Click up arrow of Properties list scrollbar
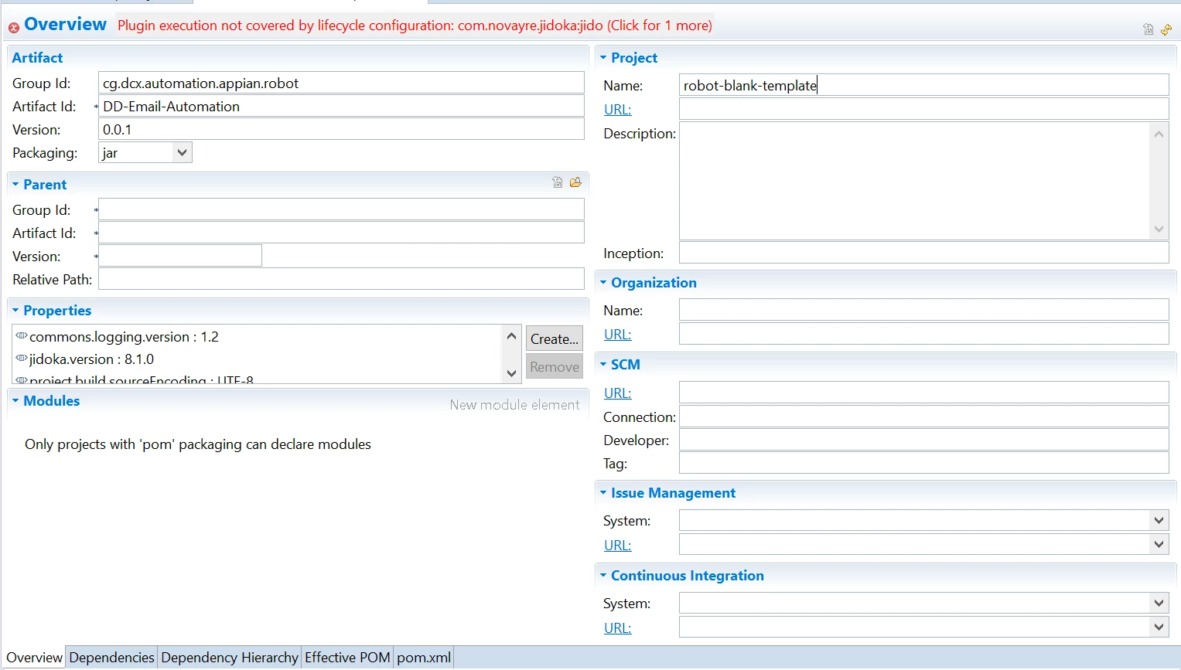This screenshot has width=1181, height=670. [x=511, y=335]
